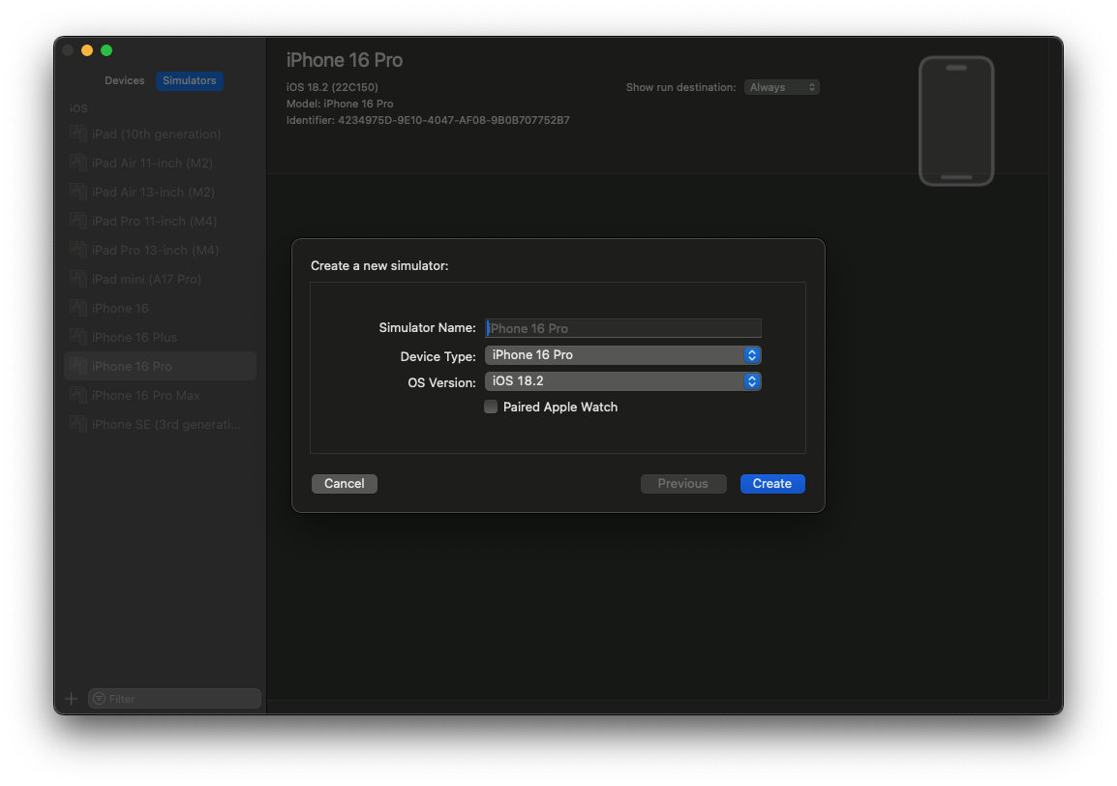The image size is (1117, 786).
Task: Cancel the new simulator dialog
Action: [x=344, y=483]
